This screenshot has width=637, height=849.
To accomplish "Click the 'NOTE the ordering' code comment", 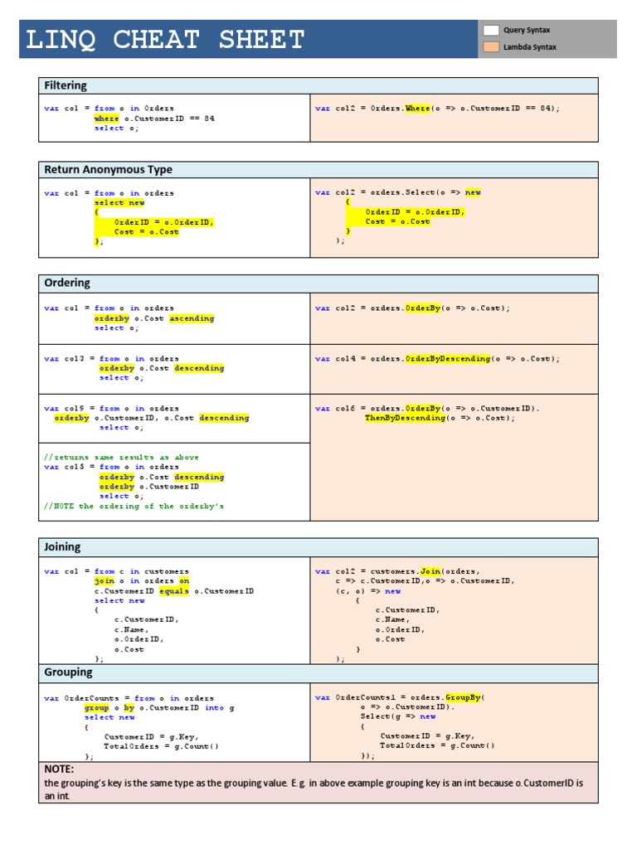I will point(134,506).
